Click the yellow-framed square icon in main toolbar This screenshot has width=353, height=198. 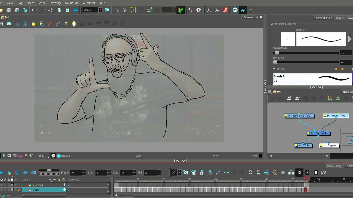[x=133, y=10]
